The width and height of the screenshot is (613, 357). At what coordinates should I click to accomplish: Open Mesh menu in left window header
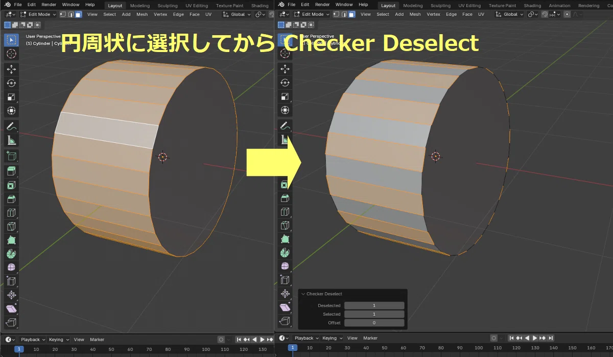[142, 14]
